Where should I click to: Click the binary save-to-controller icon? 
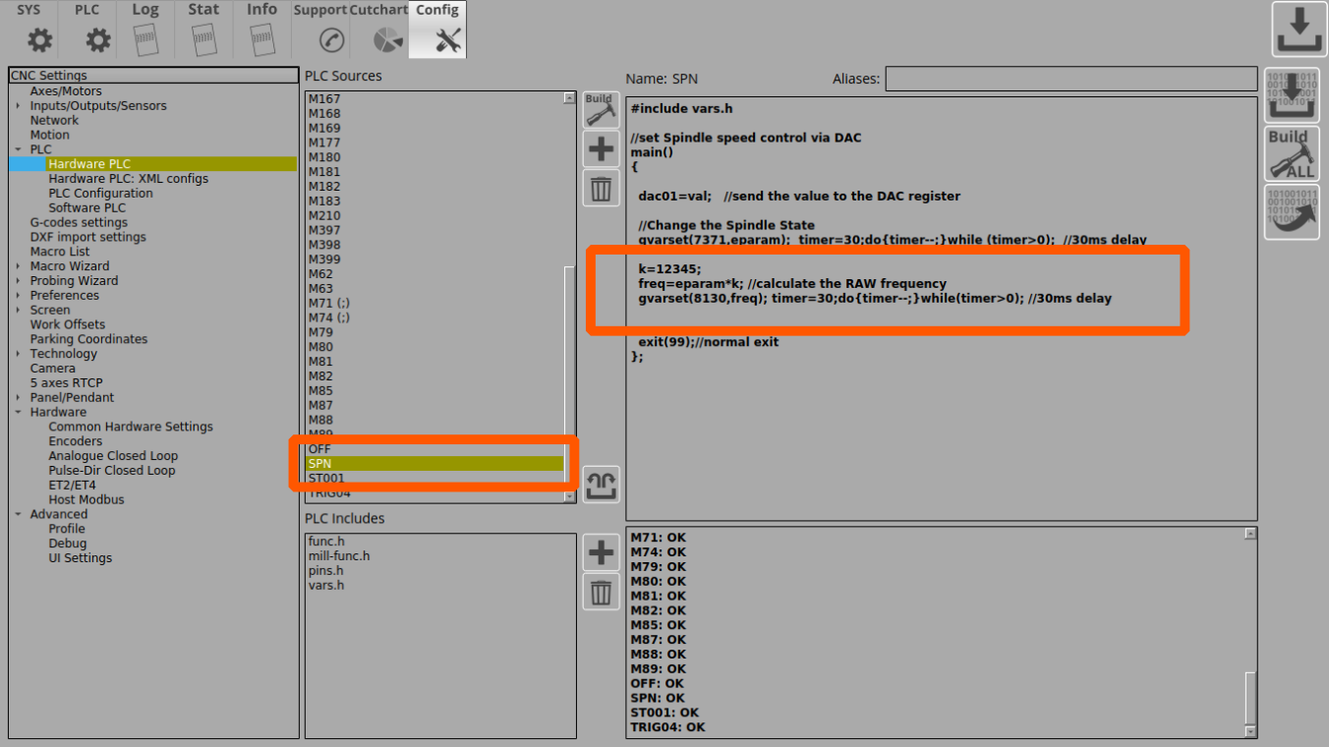point(1292,95)
